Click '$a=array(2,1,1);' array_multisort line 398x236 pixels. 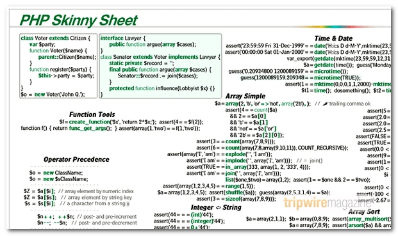(319, 219)
